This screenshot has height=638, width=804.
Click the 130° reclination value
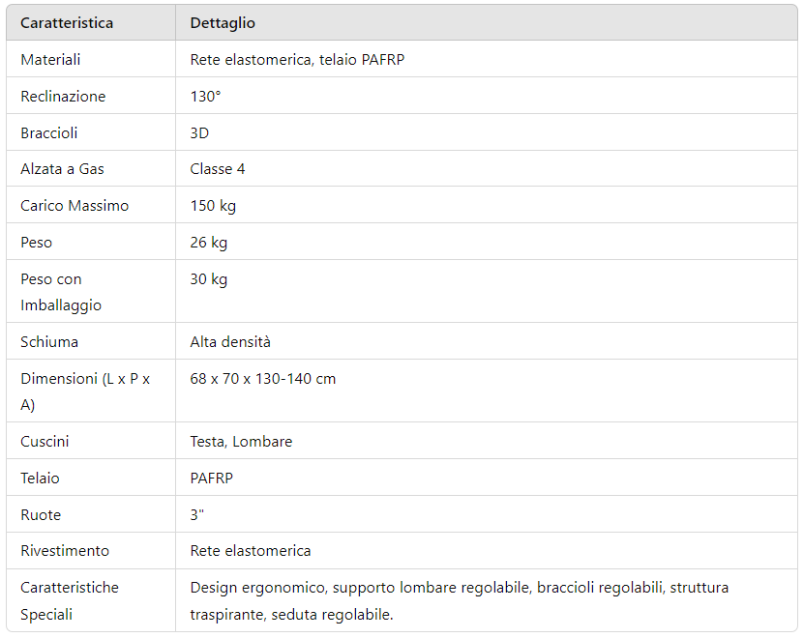[x=205, y=97]
